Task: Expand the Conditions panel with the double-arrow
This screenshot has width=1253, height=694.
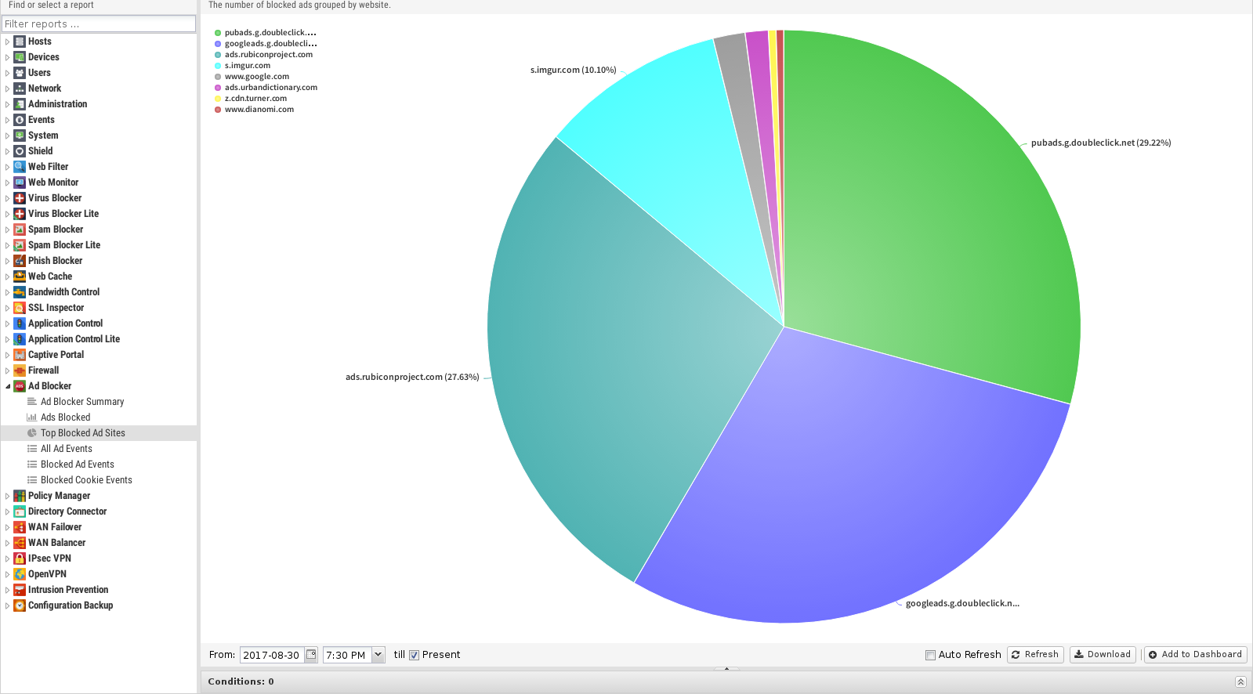Action: click(1240, 681)
